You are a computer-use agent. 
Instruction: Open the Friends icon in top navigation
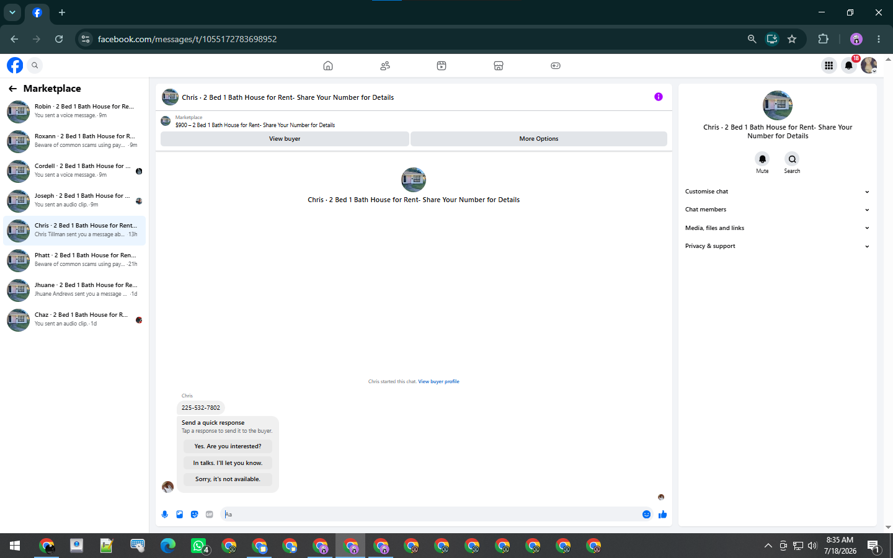coord(385,66)
